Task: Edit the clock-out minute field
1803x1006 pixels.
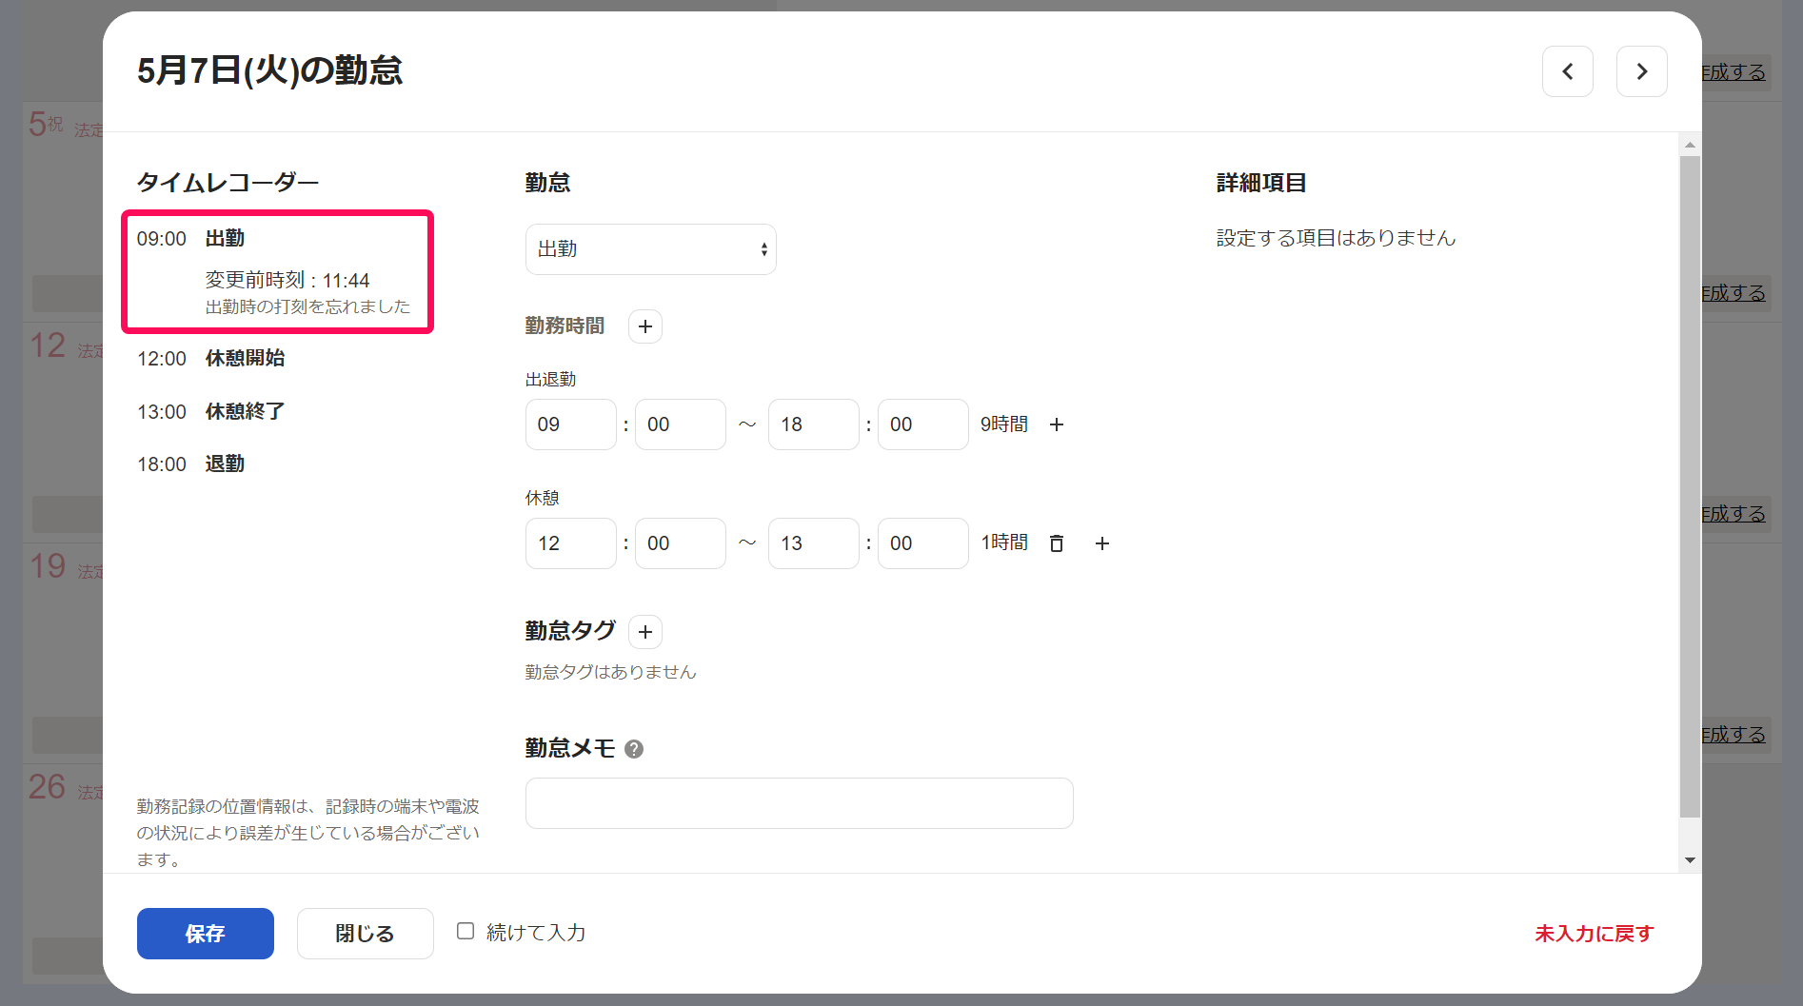Action: coord(923,424)
